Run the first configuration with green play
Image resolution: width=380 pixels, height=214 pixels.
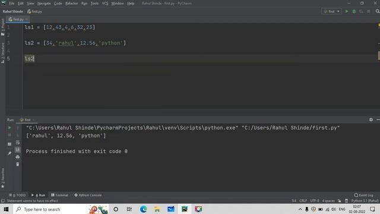pyautogui.click(x=347, y=11)
